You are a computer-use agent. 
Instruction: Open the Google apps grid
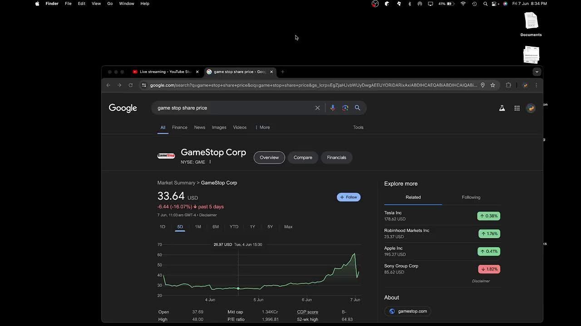(x=517, y=108)
